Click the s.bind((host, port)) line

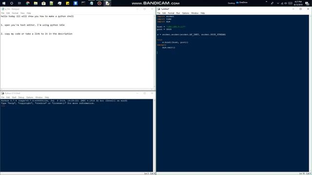tap(175, 42)
